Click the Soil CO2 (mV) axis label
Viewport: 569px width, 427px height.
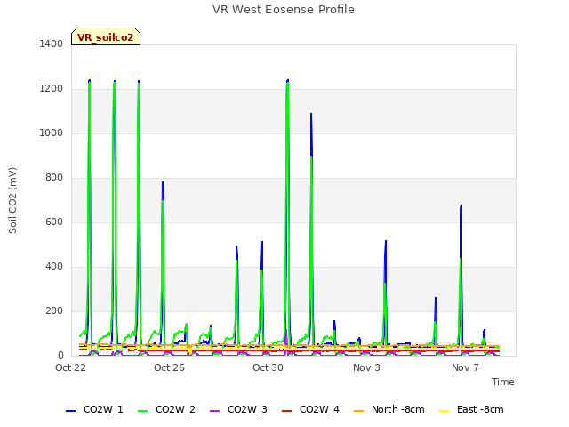pos(12,200)
